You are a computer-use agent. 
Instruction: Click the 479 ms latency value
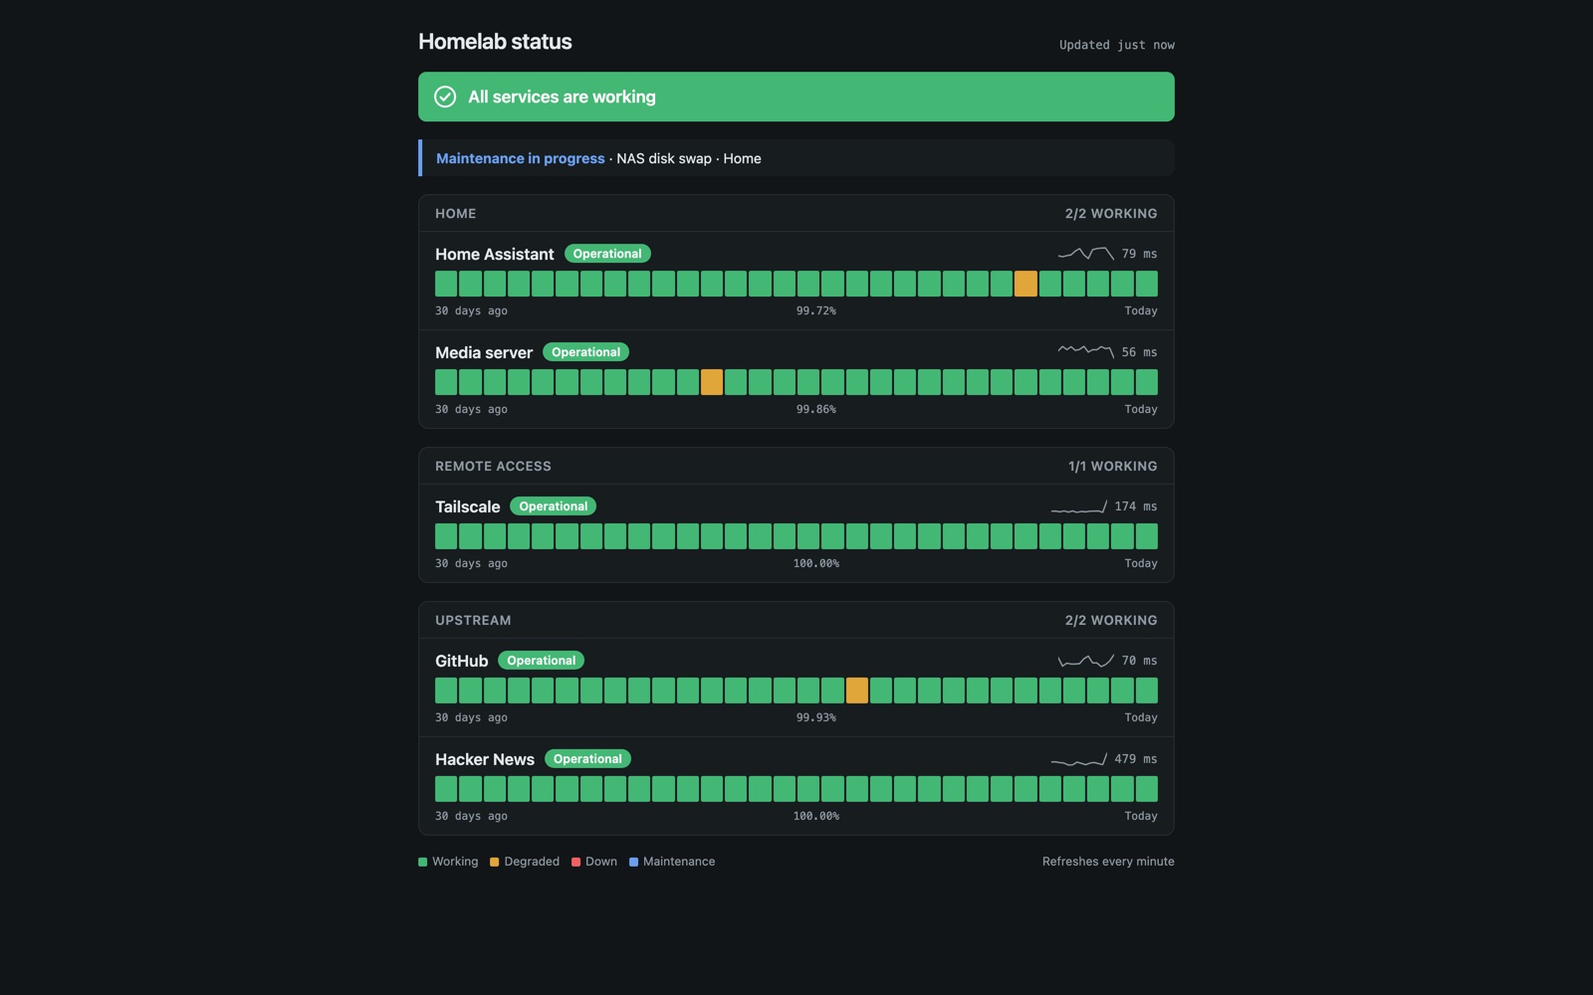click(x=1136, y=759)
